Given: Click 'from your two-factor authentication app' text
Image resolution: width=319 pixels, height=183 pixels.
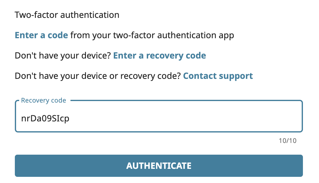Looking at the screenshot, I should click(x=152, y=35).
